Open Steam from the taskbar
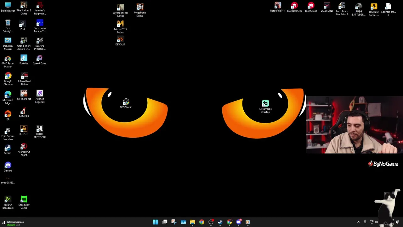The width and height of the screenshot is (403, 227). coord(220,222)
